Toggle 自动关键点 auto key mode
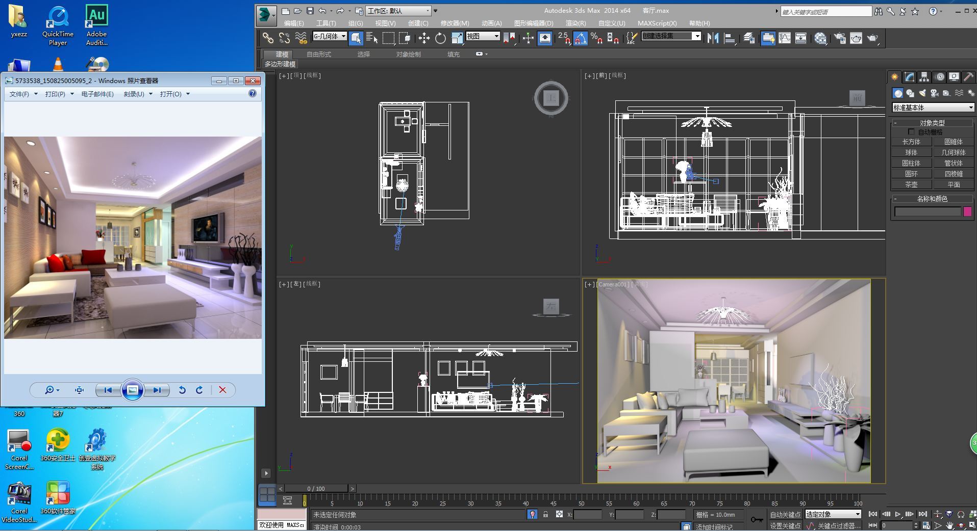The width and height of the screenshot is (977, 531). pyautogui.click(x=785, y=515)
